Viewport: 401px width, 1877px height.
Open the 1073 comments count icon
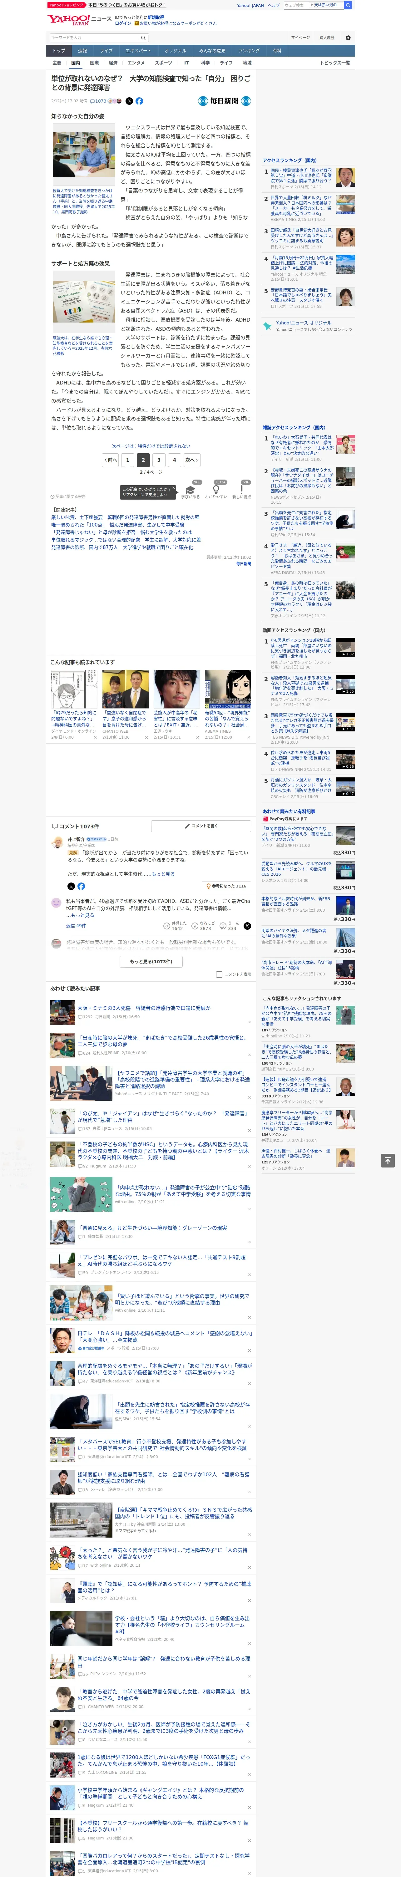pos(98,101)
